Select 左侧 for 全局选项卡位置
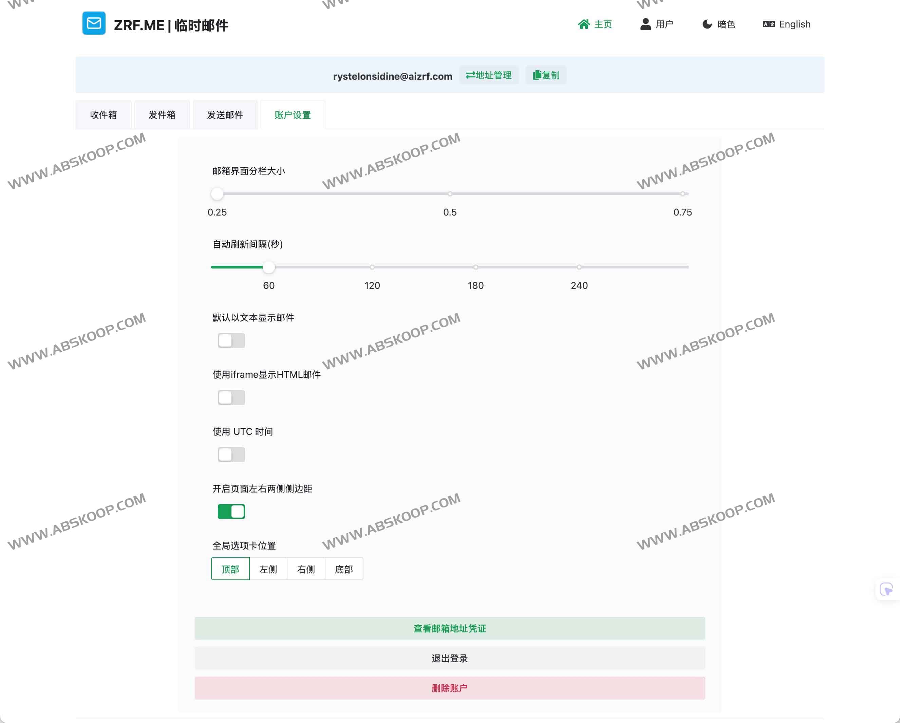 click(268, 569)
